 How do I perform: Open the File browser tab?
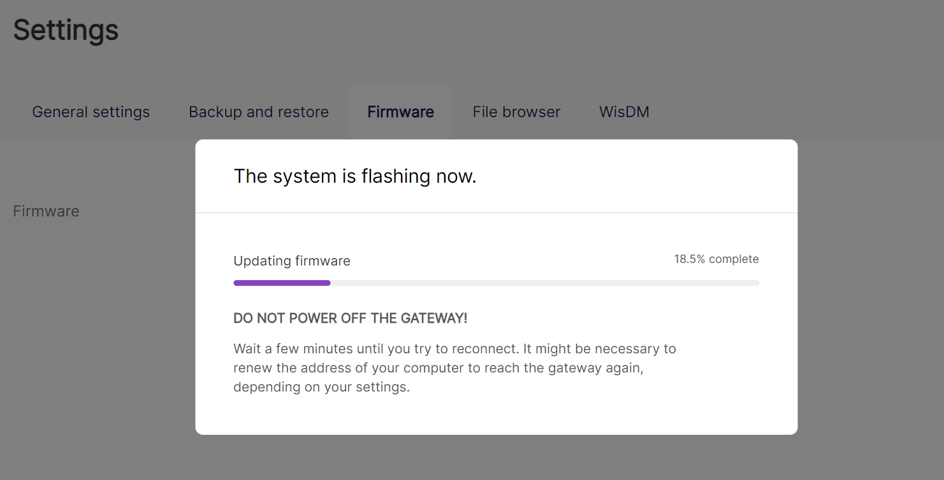[516, 112]
